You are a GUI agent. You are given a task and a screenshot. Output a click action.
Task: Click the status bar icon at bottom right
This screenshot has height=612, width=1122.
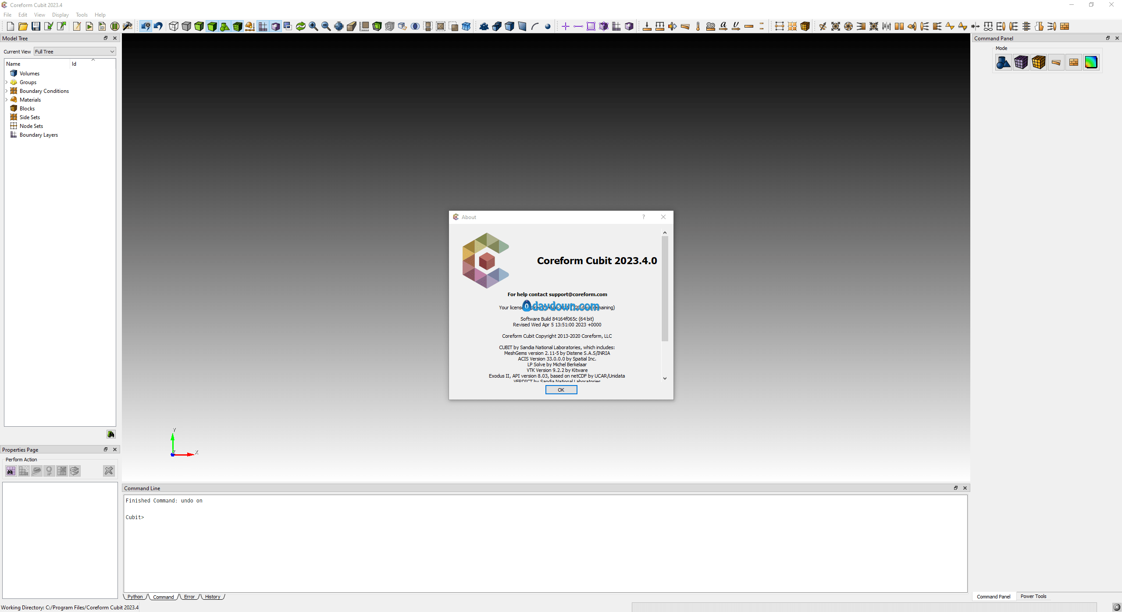(x=1117, y=607)
